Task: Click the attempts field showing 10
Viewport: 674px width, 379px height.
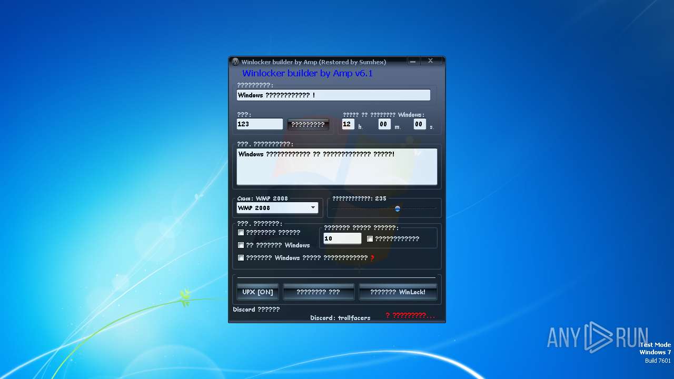Action: click(x=342, y=238)
